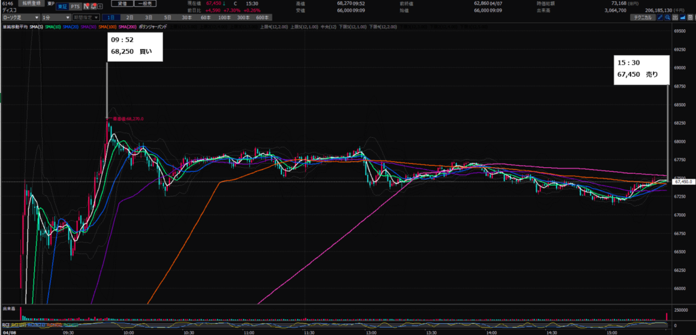Switch to the 5日 range tab
This screenshot has height=335, width=696.
[168, 17]
